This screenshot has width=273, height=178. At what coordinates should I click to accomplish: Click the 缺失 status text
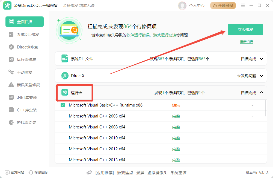[176, 105]
